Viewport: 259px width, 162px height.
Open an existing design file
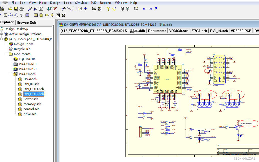(x=10, y=8)
